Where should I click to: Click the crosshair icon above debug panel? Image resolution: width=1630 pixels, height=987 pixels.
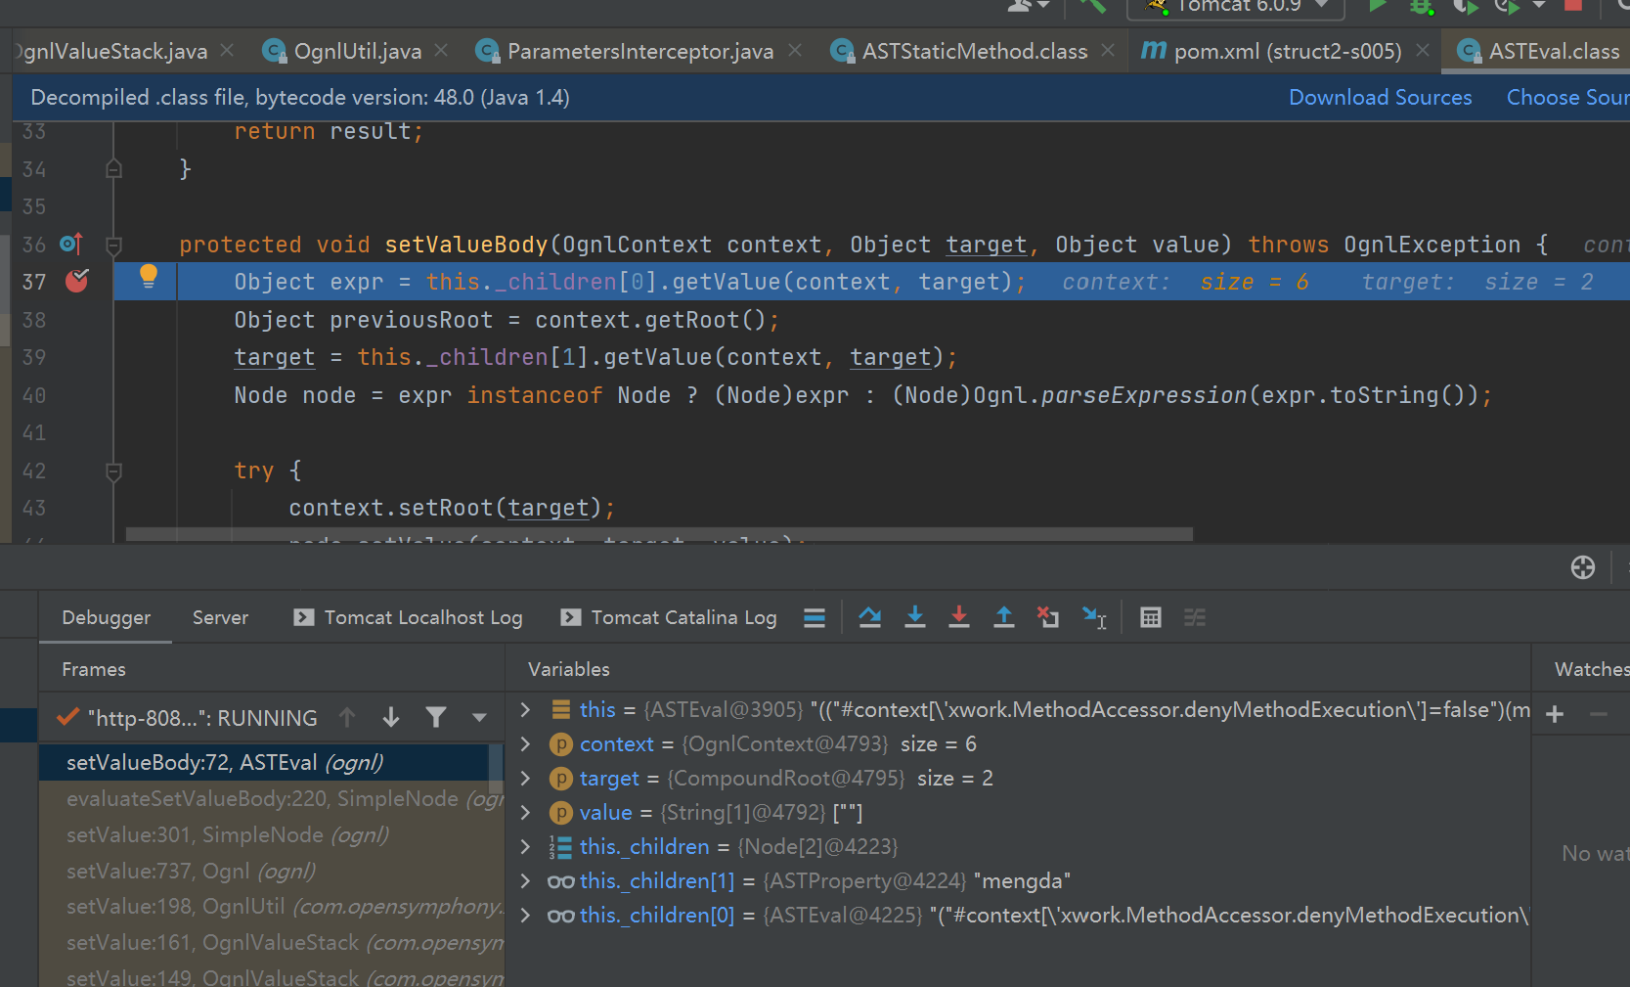pos(1583,567)
